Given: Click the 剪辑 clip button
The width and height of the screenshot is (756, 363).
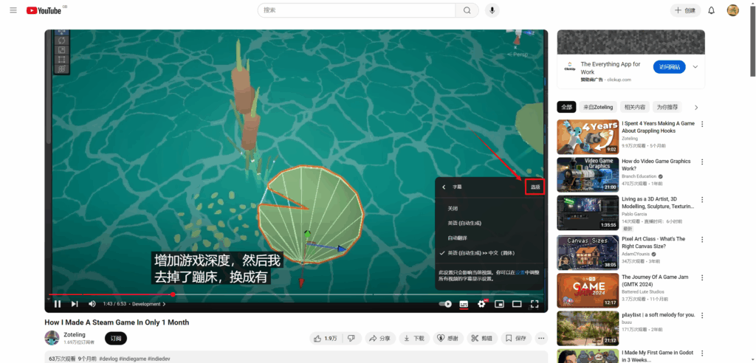Looking at the screenshot, I should click(x=481, y=339).
